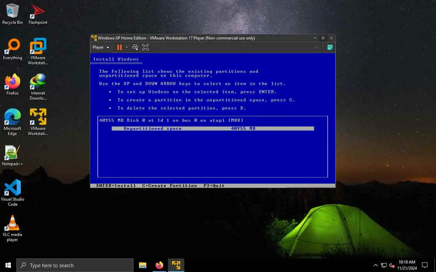Open the network status tray icon

pos(384,265)
